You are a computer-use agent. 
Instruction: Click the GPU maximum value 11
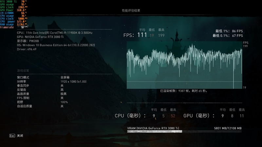(x=242, y=116)
